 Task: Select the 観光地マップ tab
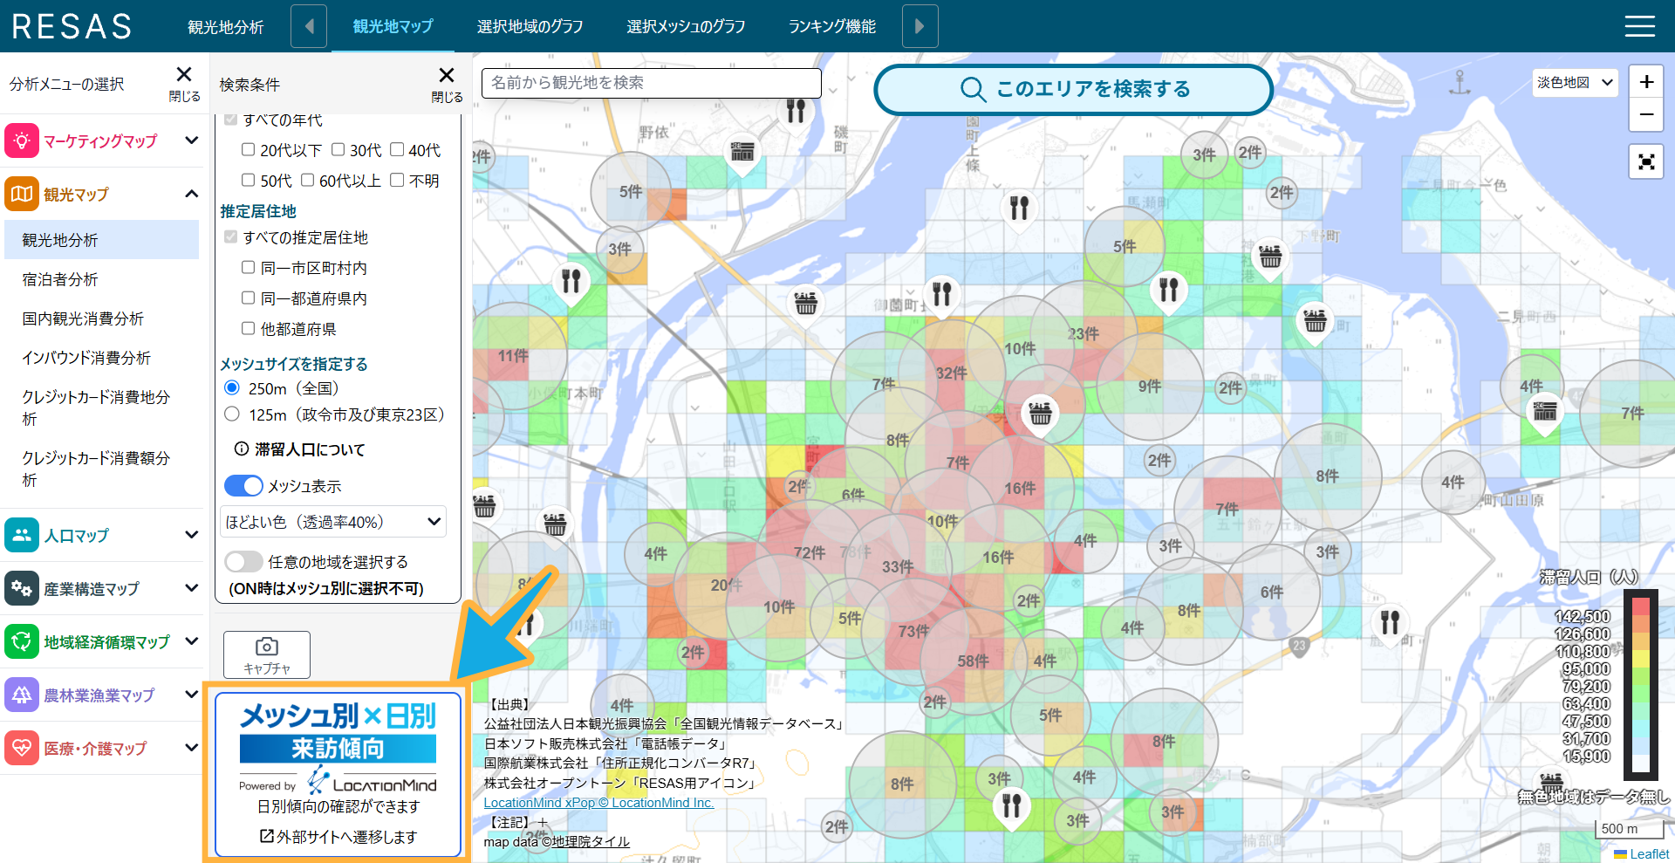(x=393, y=26)
